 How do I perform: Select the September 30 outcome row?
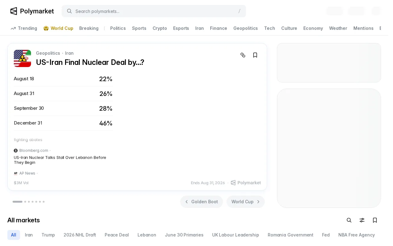coord(63,109)
